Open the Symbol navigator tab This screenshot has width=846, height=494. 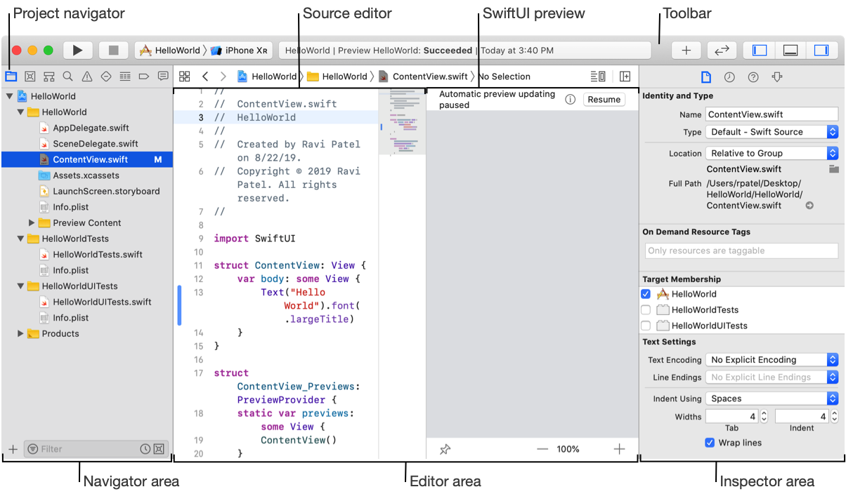(x=49, y=76)
